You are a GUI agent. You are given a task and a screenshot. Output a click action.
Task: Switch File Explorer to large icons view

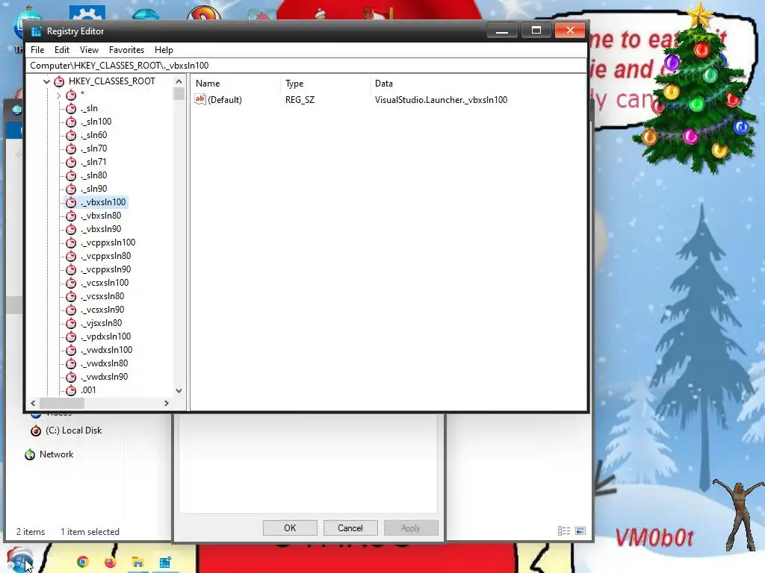click(580, 531)
